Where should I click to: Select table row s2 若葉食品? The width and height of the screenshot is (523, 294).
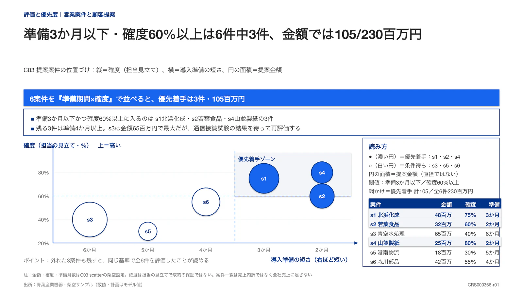[x=435, y=224]
